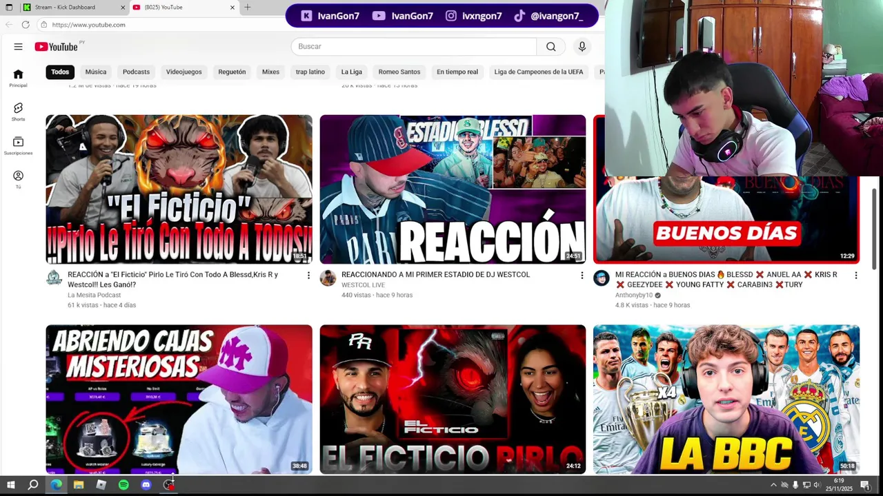The width and height of the screenshot is (883, 496).
Task: Go to Principal home in sidebar
Action: [x=18, y=79]
